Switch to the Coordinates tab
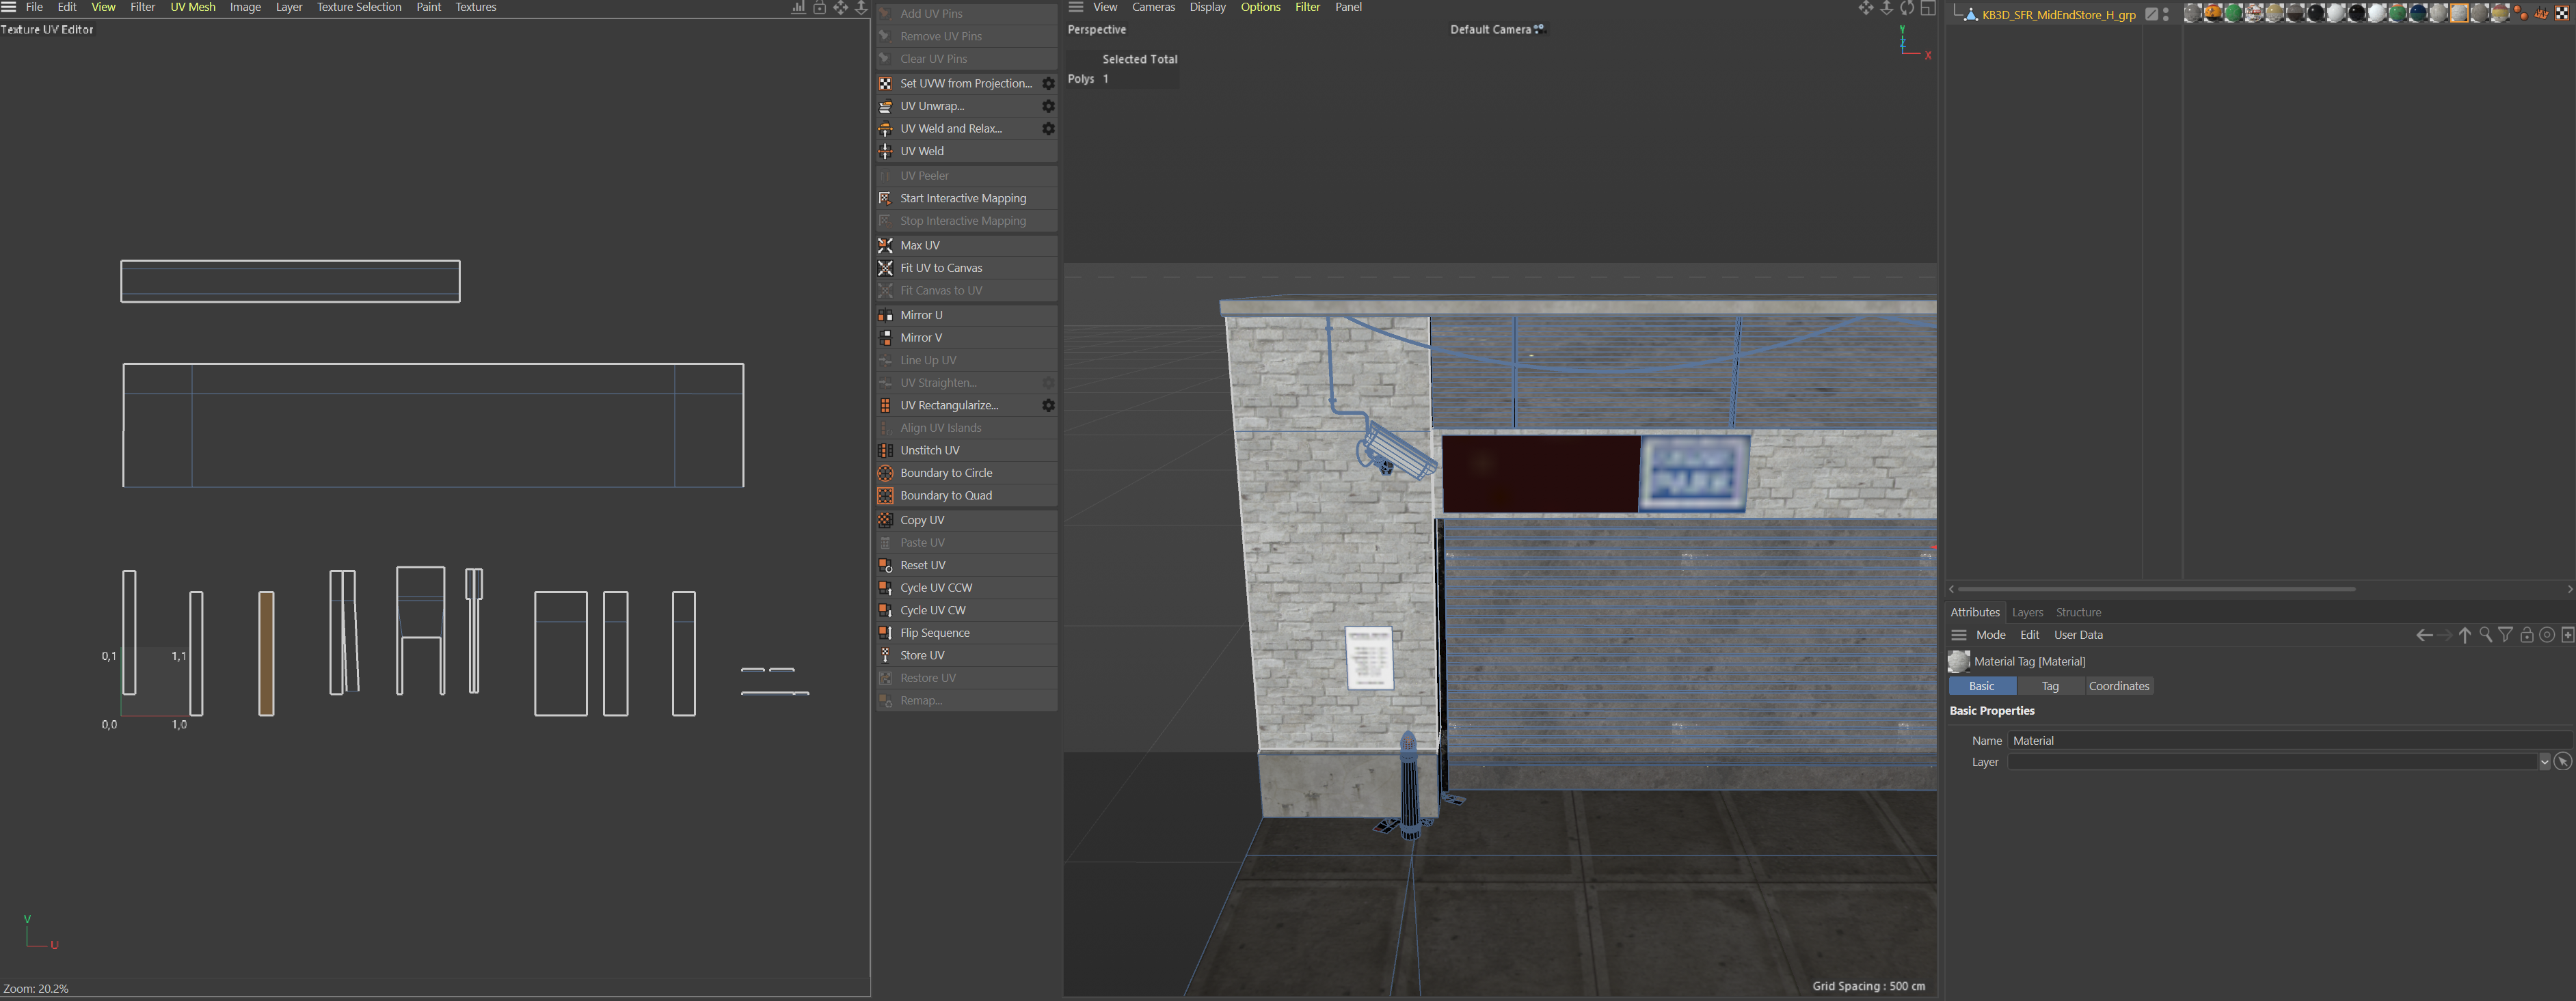 [2119, 686]
